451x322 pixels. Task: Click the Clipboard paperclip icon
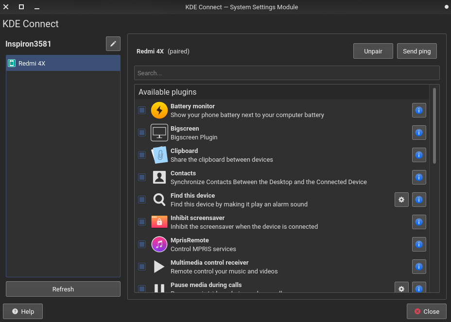click(159, 155)
